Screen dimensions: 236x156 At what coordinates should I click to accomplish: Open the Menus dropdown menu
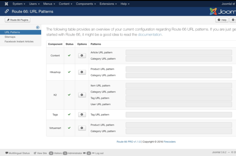coord(49,4)
